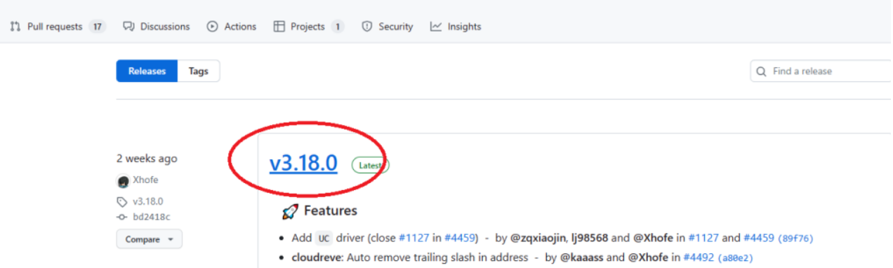Click the tag icon beside v3.18.0
This screenshot has height=268, width=893.
pos(123,201)
